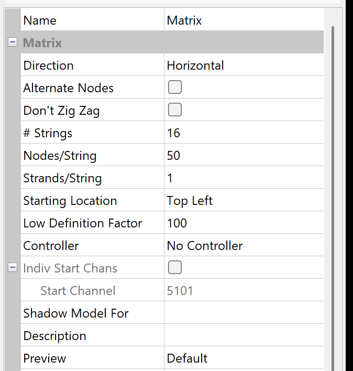The height and width of the screenshot is (371, 353).
Task: Select the Starting Location property label
Action: pyautogui.click(x=70, y=201)
